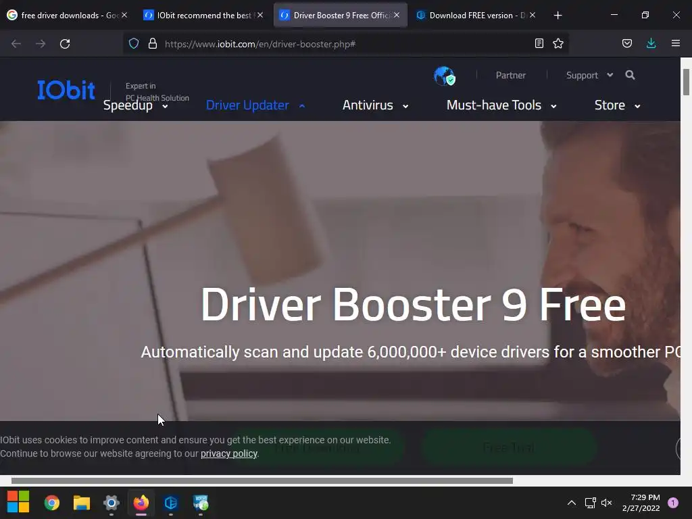Click the Driver Booster 9 Free heading

pos(413,305)
